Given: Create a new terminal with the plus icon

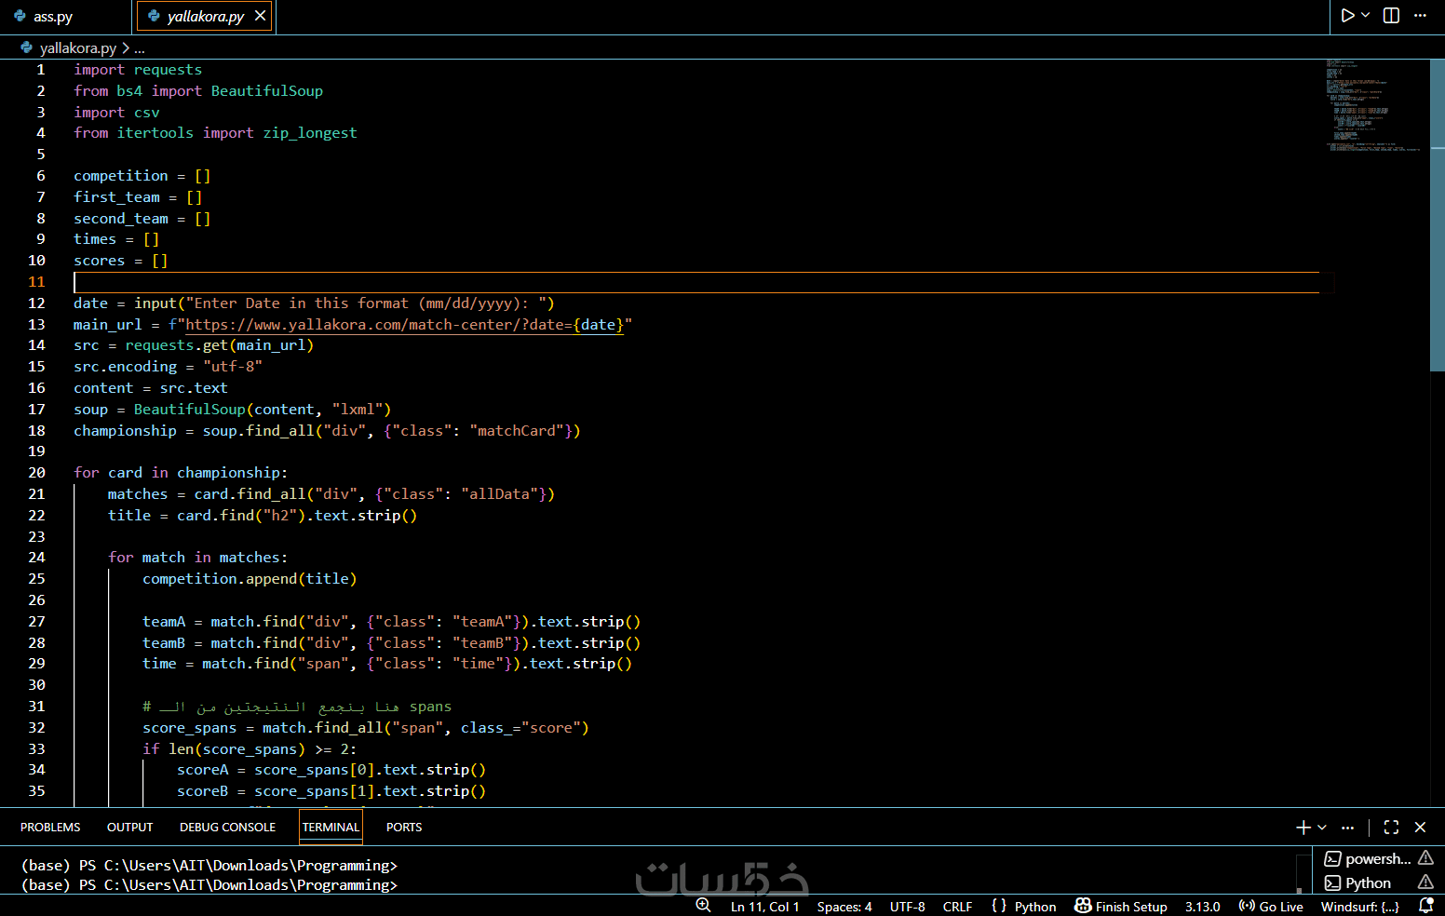Looking at the screenshot, I should 1303,827.
